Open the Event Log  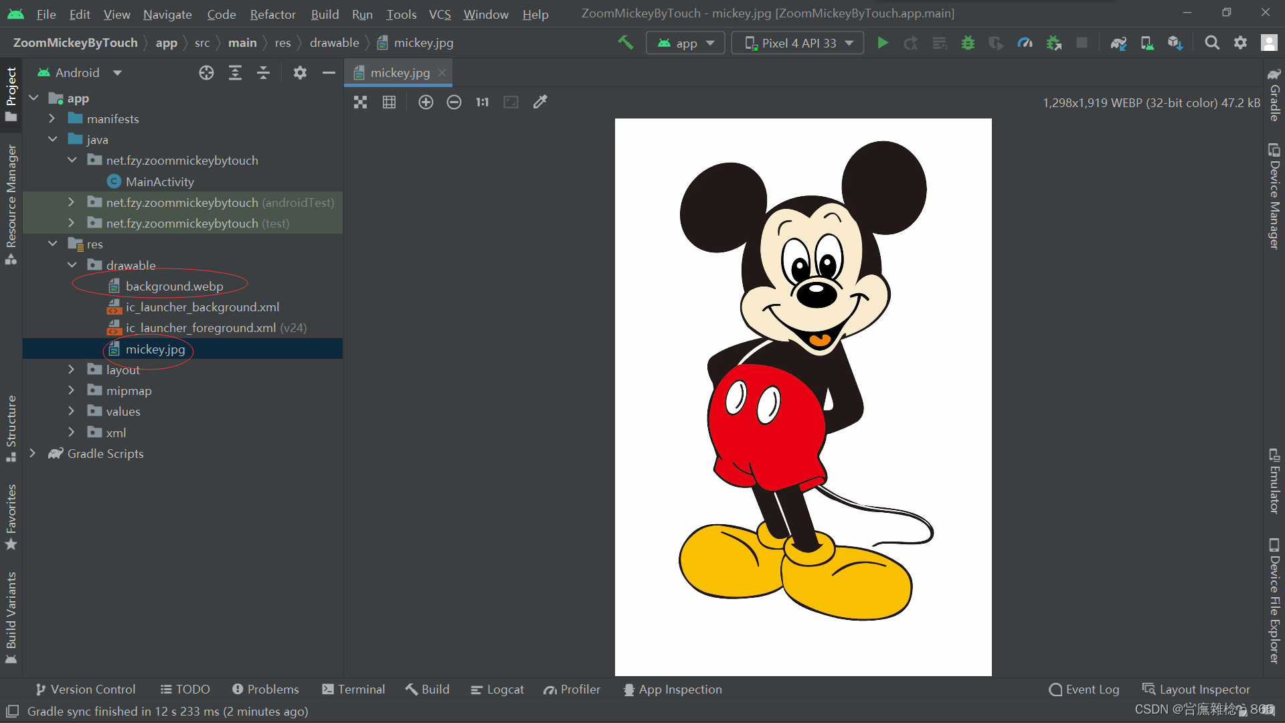1084,690
